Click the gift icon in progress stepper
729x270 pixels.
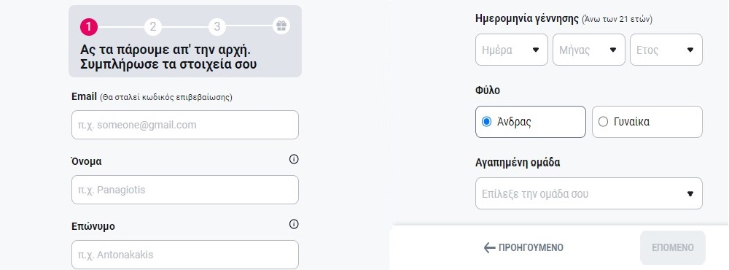[281, 26]
